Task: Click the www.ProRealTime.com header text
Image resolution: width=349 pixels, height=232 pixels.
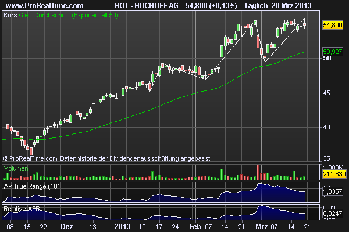Action: [x=44, y=5]
